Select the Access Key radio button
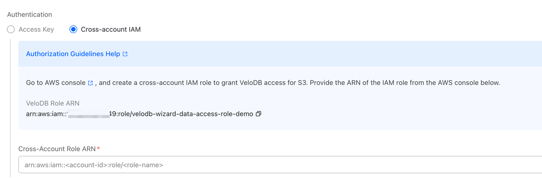The height and width of the screenshot is (178, 542). click(11, 30)
